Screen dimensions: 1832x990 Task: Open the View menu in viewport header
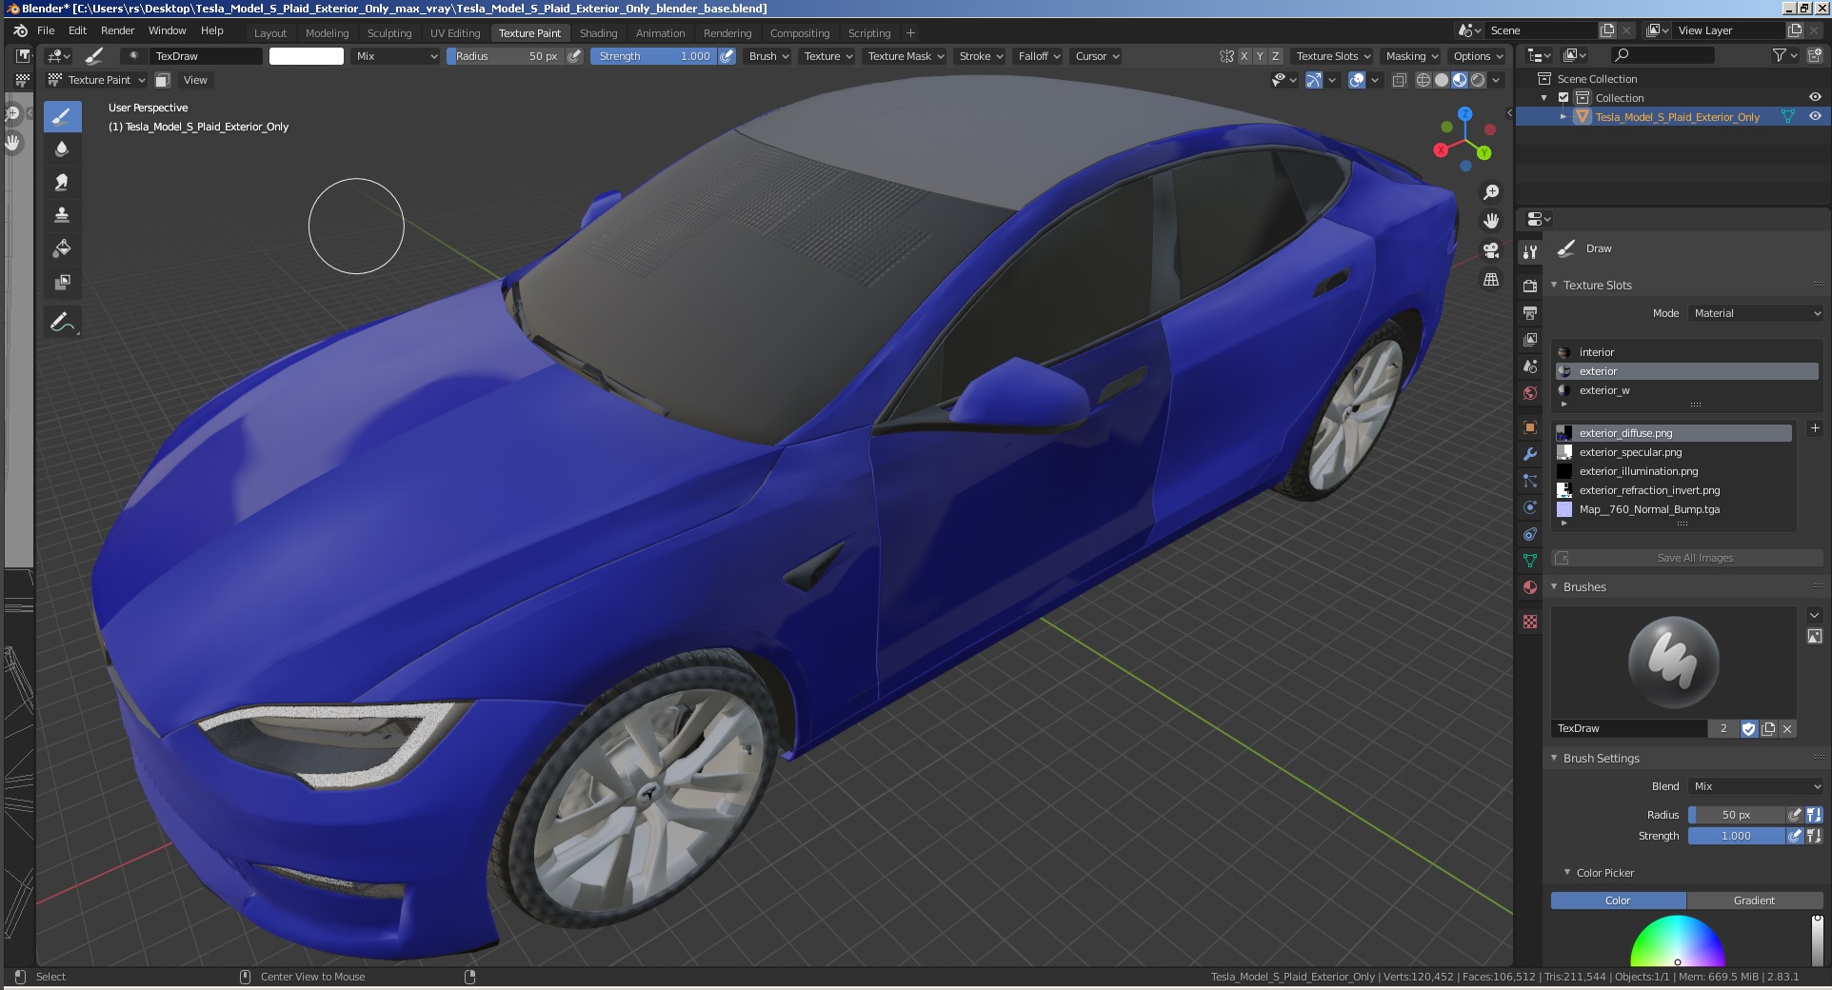pos(195,80)
